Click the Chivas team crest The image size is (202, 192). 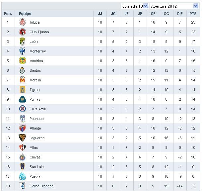point(22,157)
